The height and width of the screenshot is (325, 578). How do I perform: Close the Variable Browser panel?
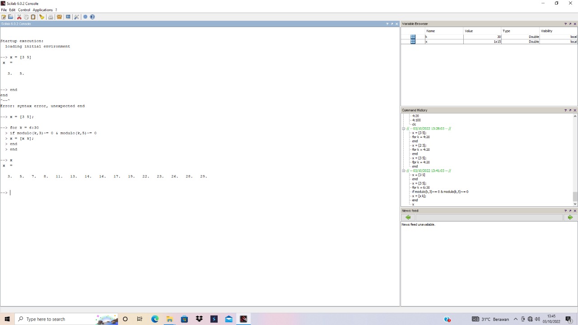pyautogui.click(x=575, y=23)
